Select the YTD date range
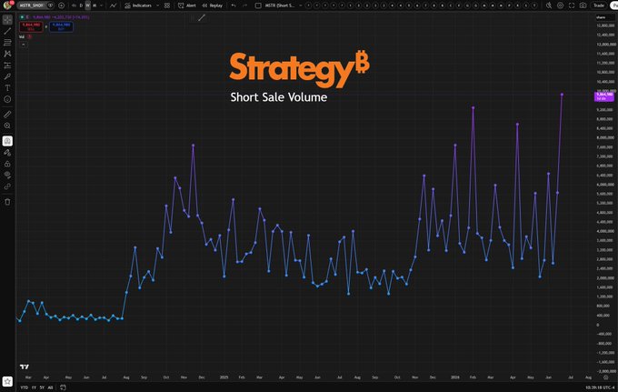618x392 pixels. tap(24, 387)
